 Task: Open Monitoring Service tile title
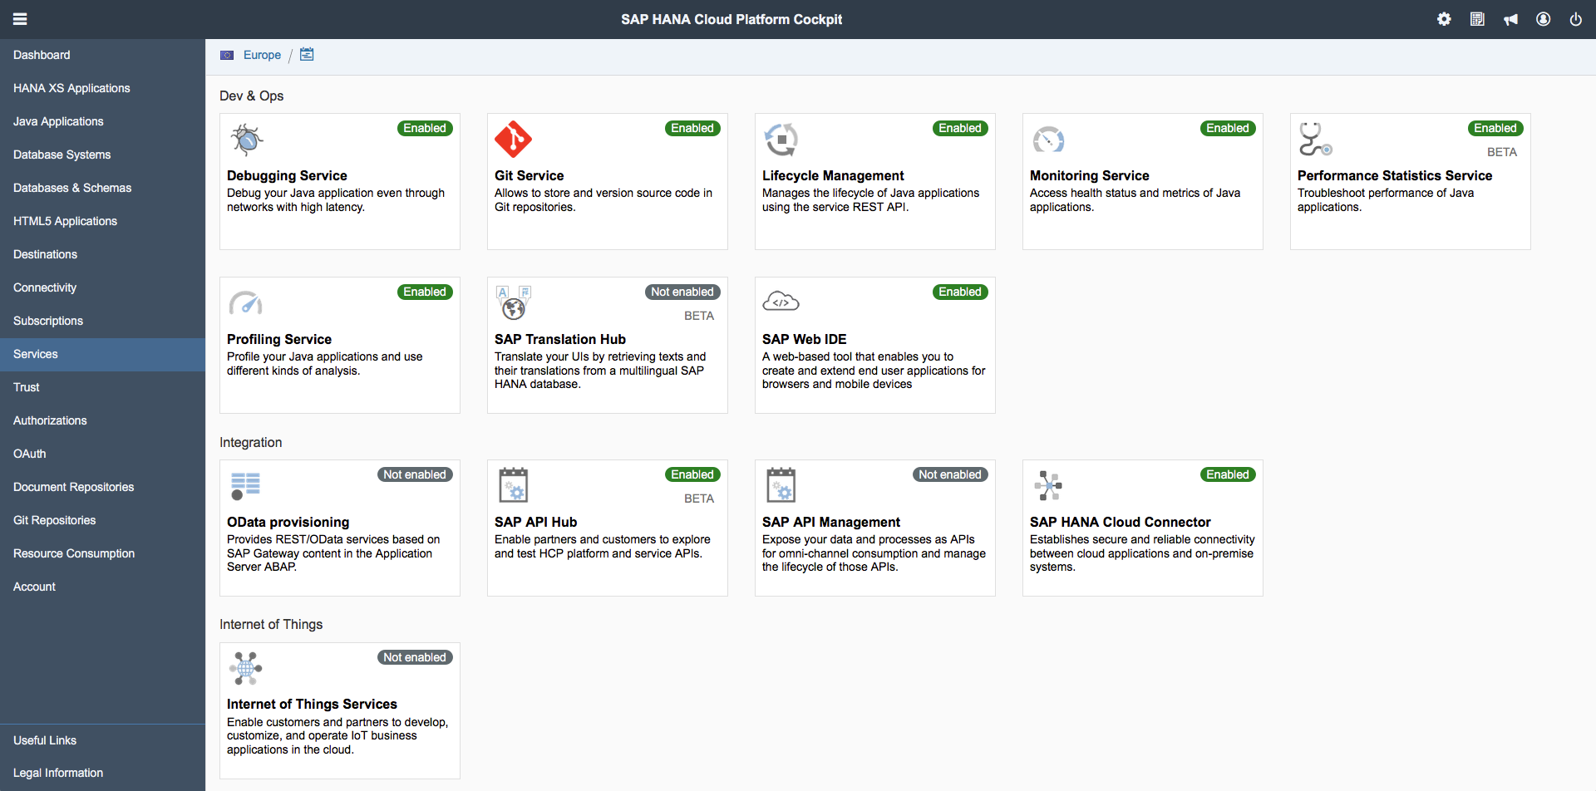[1089, 175]
